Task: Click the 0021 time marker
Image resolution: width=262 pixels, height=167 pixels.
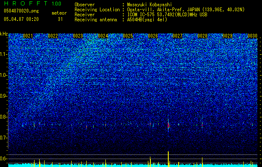Action: coord(28,36)
